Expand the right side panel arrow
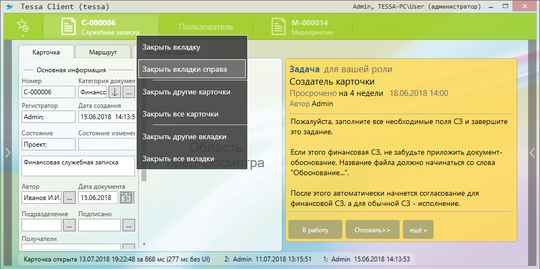The height and width of the screenshot is (269, 540). [x=532, y=153]
